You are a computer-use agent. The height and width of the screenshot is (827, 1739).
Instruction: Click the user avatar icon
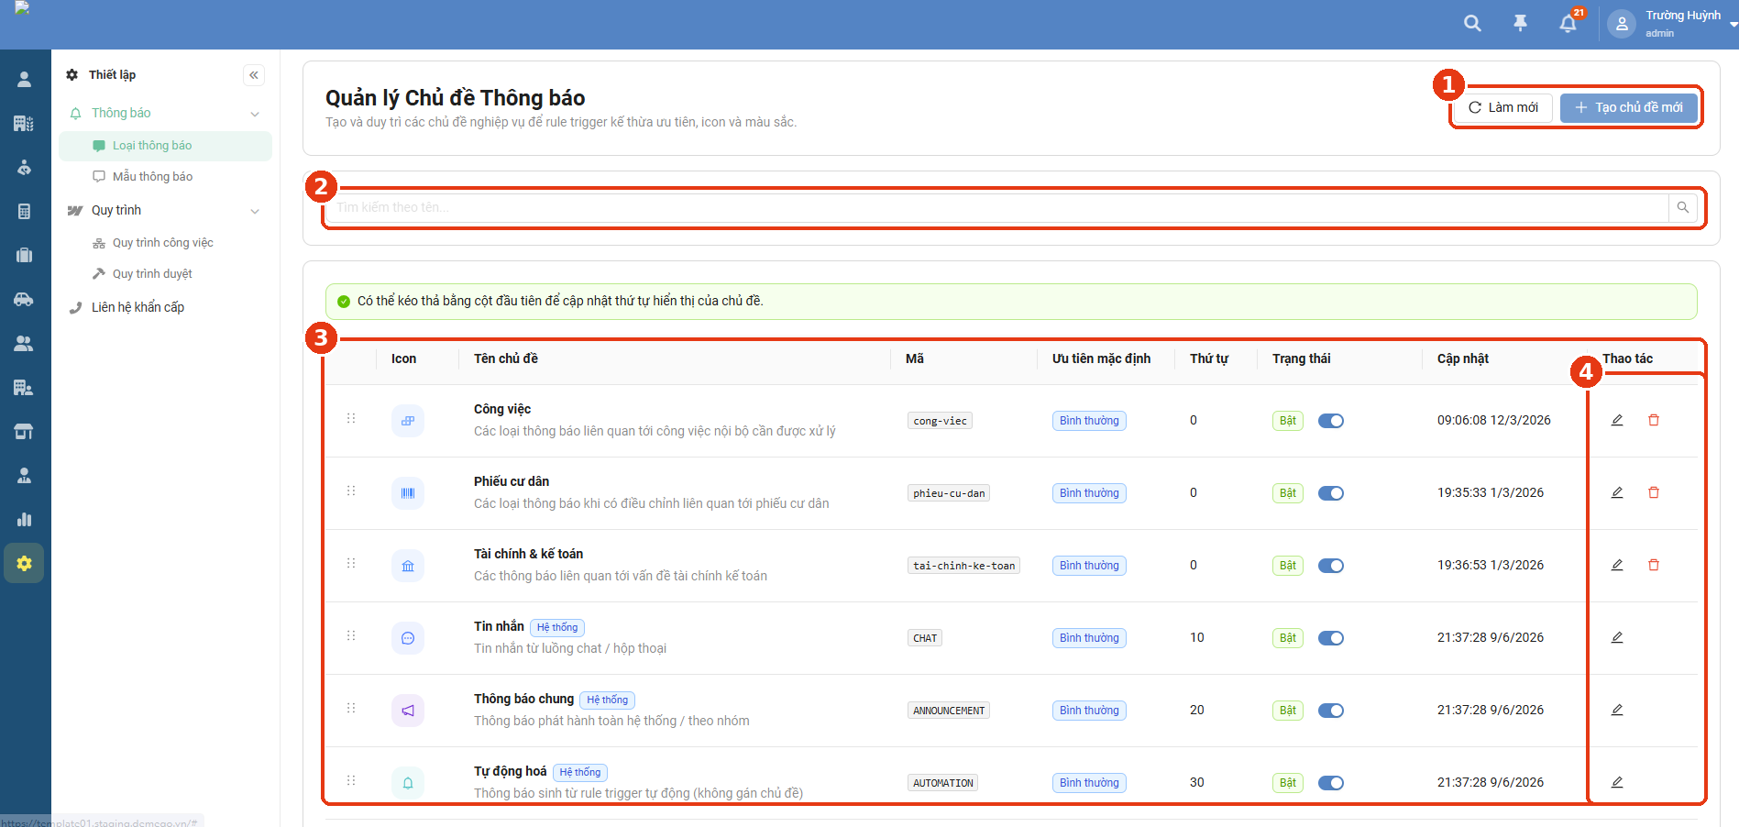click(x=1622, y=24)
